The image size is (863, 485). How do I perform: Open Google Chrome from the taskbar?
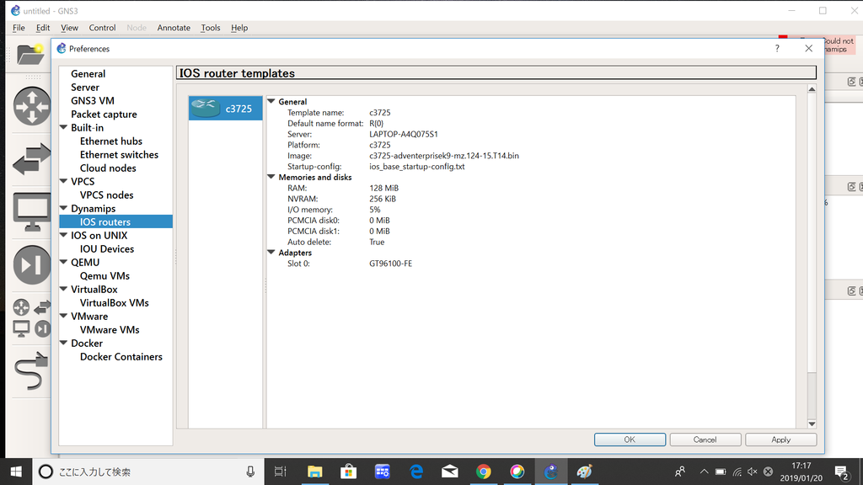pos(483,472)
